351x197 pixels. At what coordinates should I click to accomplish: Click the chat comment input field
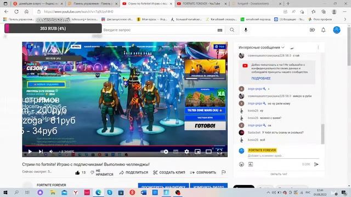283,155
